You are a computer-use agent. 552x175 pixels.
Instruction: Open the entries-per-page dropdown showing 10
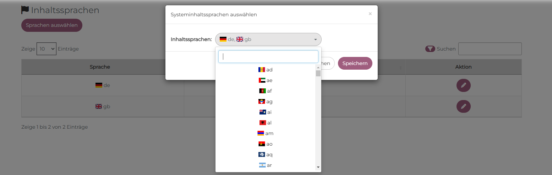pyautogui.click(x=46, y=49)
